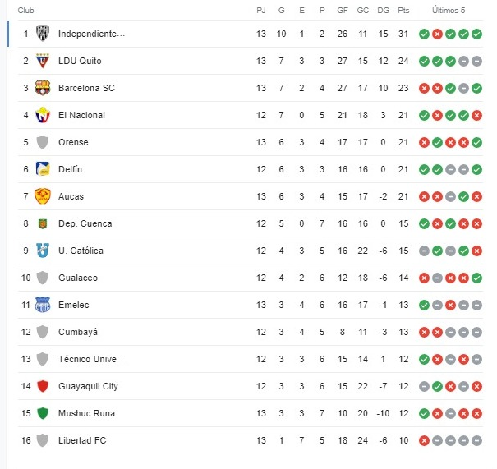Screen dimensions: 497x469
Task: Click the Últimos 5 column header
Action: point(449,11)
